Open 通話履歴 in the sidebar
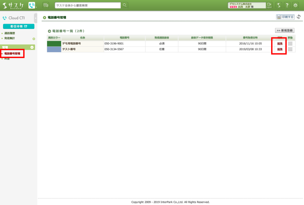Screen dimensions: 304x205 pyautogui.click(x=9, y=33)
